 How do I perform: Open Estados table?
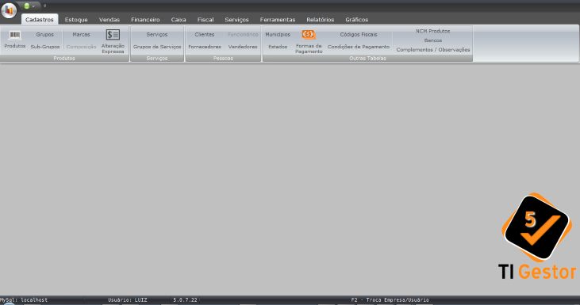[278, 47]
